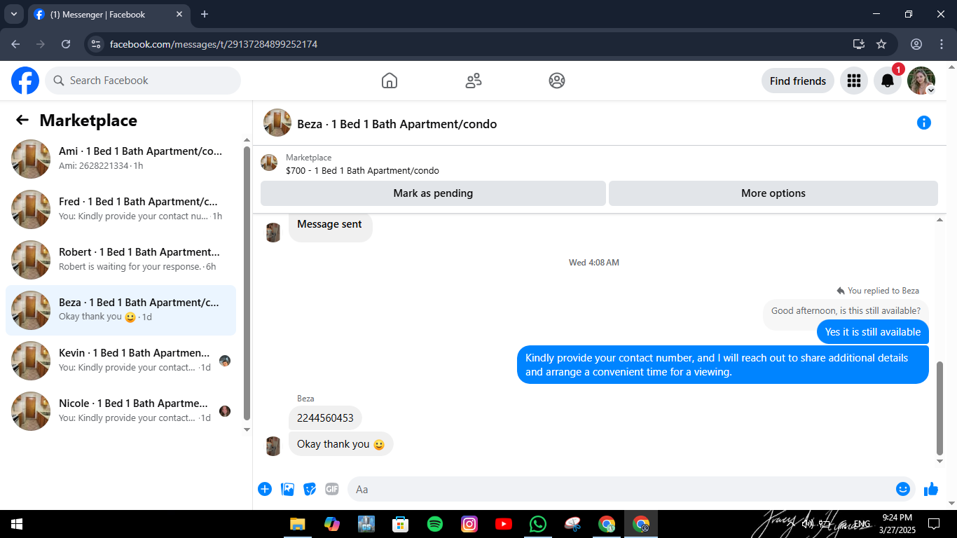Click the back arrow beside Marketplace
The width and height of the screenshot is (957, 538).
coord(22,120)
